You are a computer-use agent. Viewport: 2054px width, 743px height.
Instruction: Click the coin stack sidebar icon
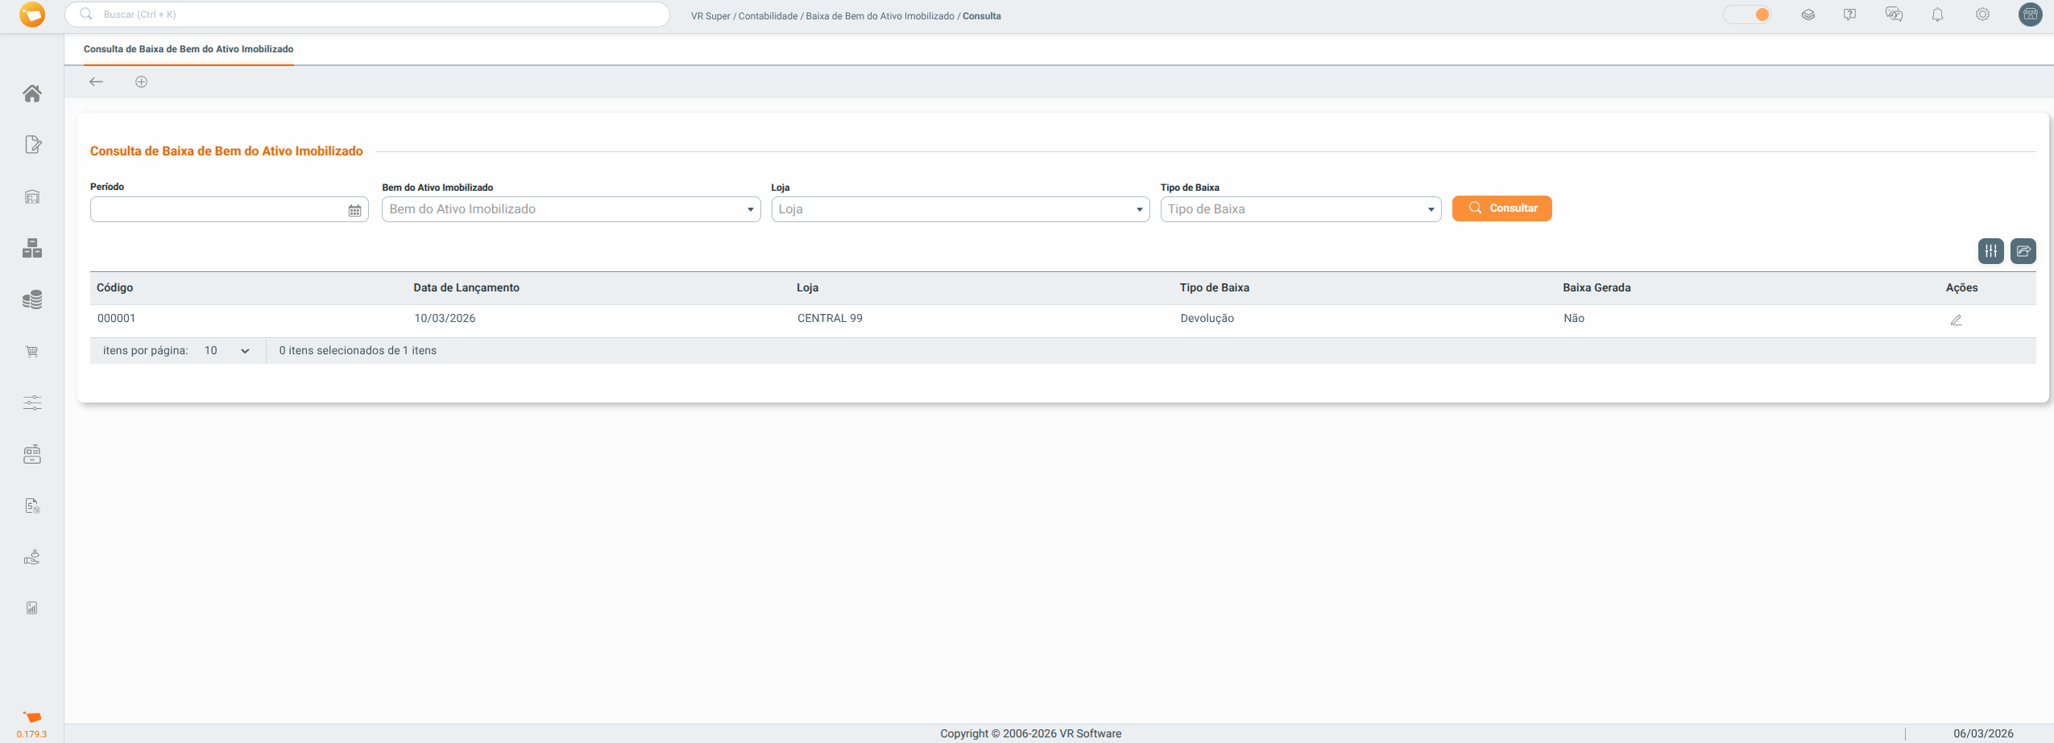click(32, 300)
